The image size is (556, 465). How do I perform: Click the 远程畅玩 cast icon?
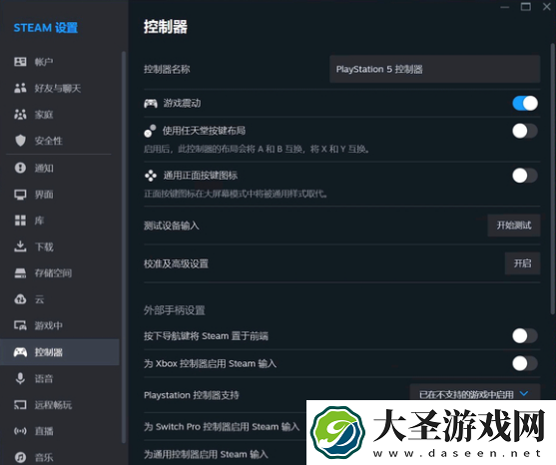tap(20, 405)
